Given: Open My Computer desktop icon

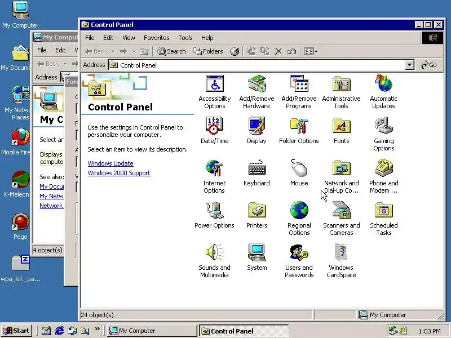Looking at the screenshot, I should pyautogui.click(x=20, y=15).
